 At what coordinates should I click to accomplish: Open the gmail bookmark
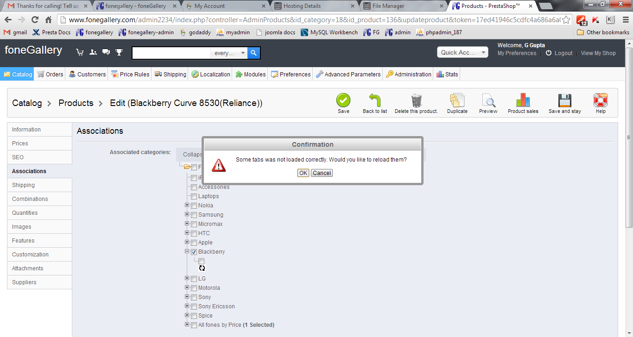(x=15, y=32)
